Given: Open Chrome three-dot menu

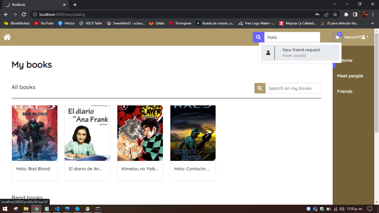Looking at the screenshot, I should point(373,14).
